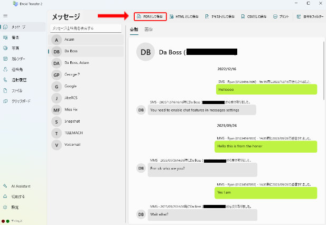This screenshot has width=326, height=225.
Task: Click the 'Hello this is from the honor' message
Action: (266, 146)
